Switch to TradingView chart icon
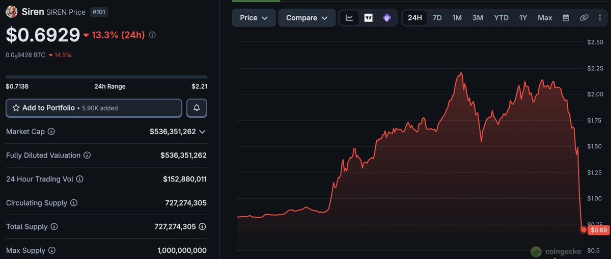 (x=368, y=18)
